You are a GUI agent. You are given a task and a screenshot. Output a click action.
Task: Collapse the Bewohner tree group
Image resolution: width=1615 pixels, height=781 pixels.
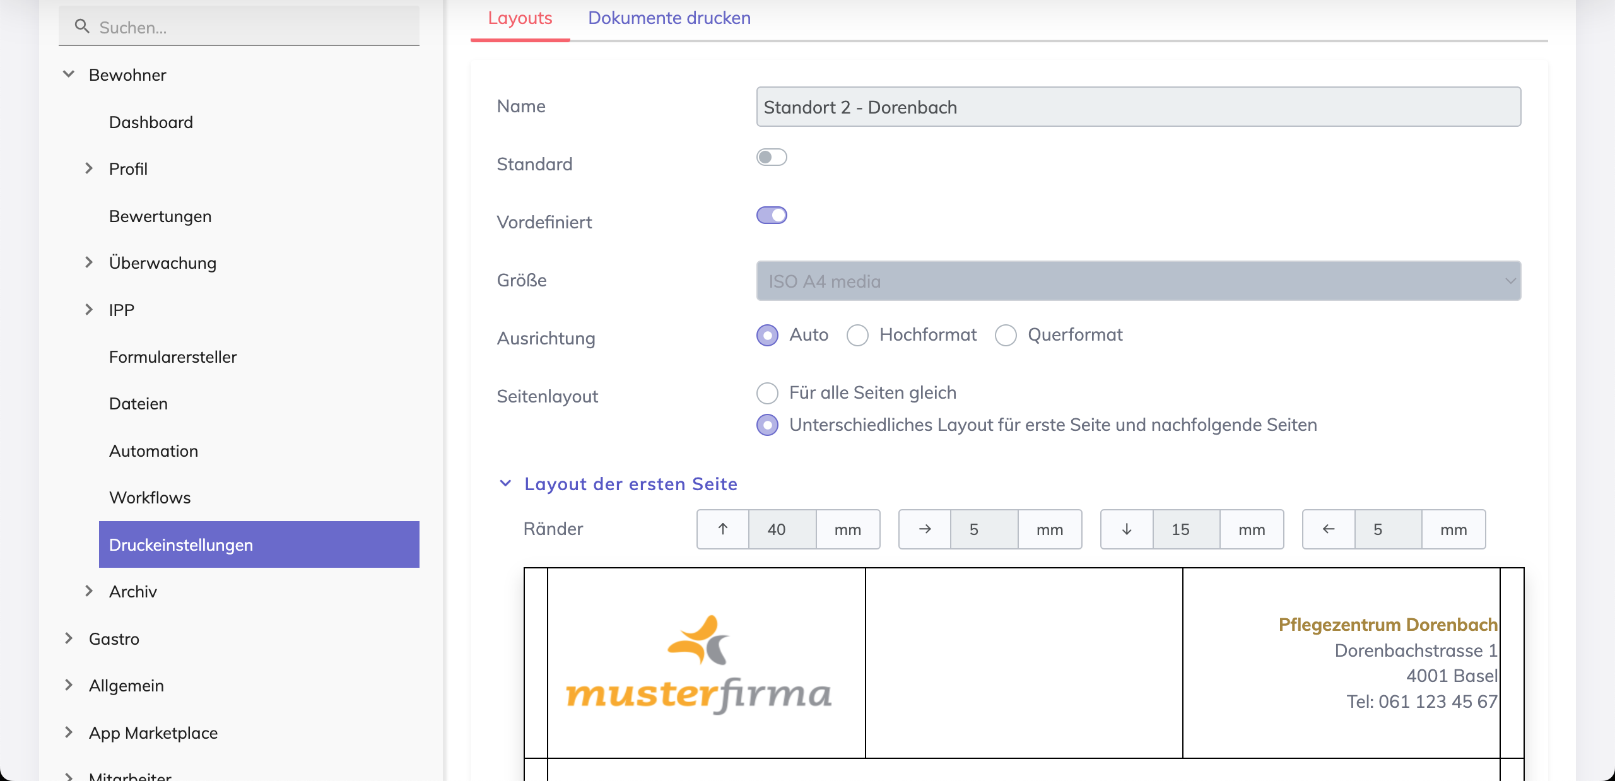[69, 74]
